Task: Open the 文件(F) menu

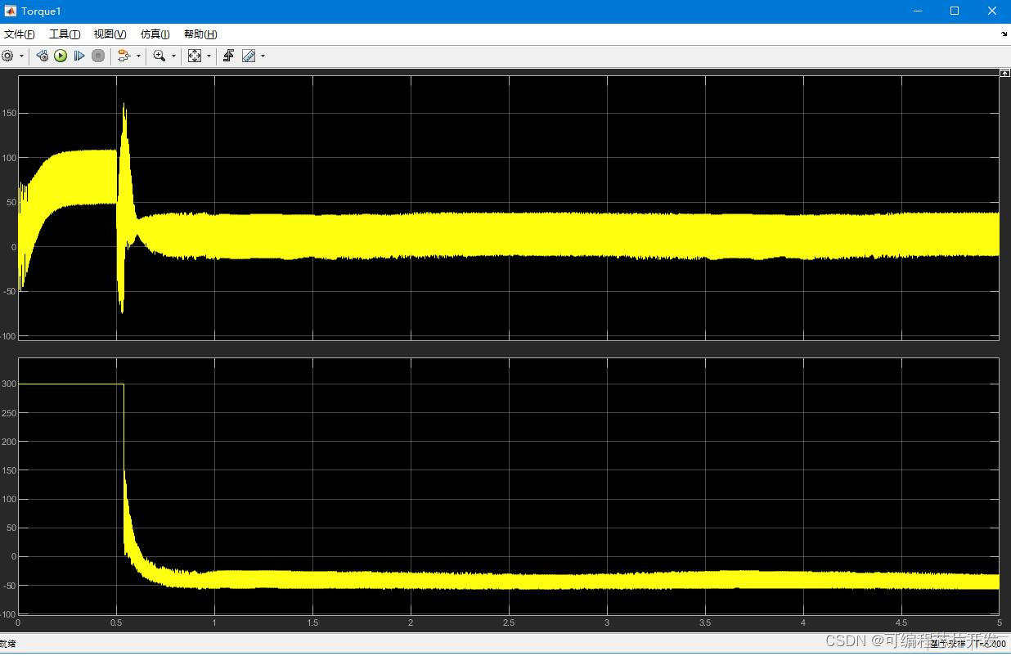Action: coord(20,34)
